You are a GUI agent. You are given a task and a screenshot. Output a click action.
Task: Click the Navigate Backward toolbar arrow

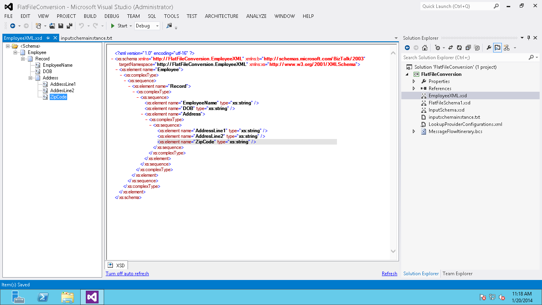12,26
